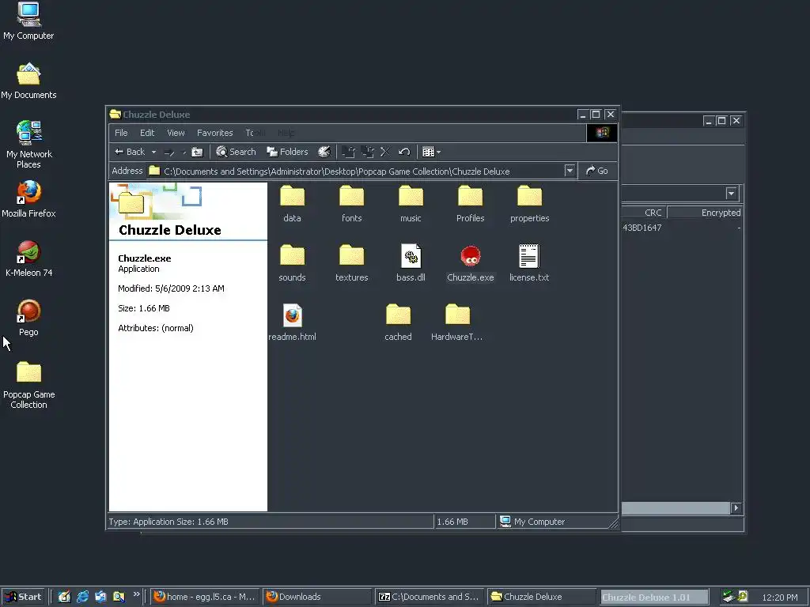The height and width of the screenshot is (607, 810).
Task: Open the Start menu
Action: 23,597
